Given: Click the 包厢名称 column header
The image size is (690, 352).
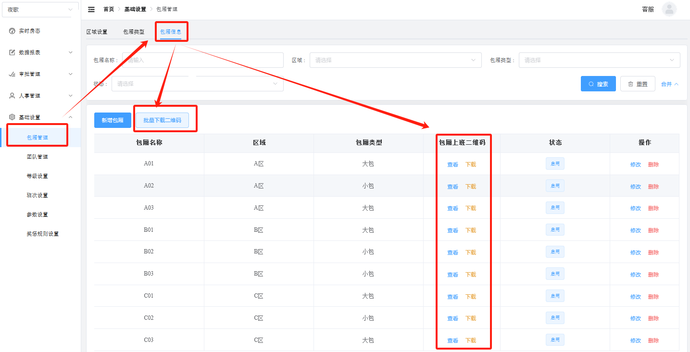Looking at the screenshot, I should point(149,143).
